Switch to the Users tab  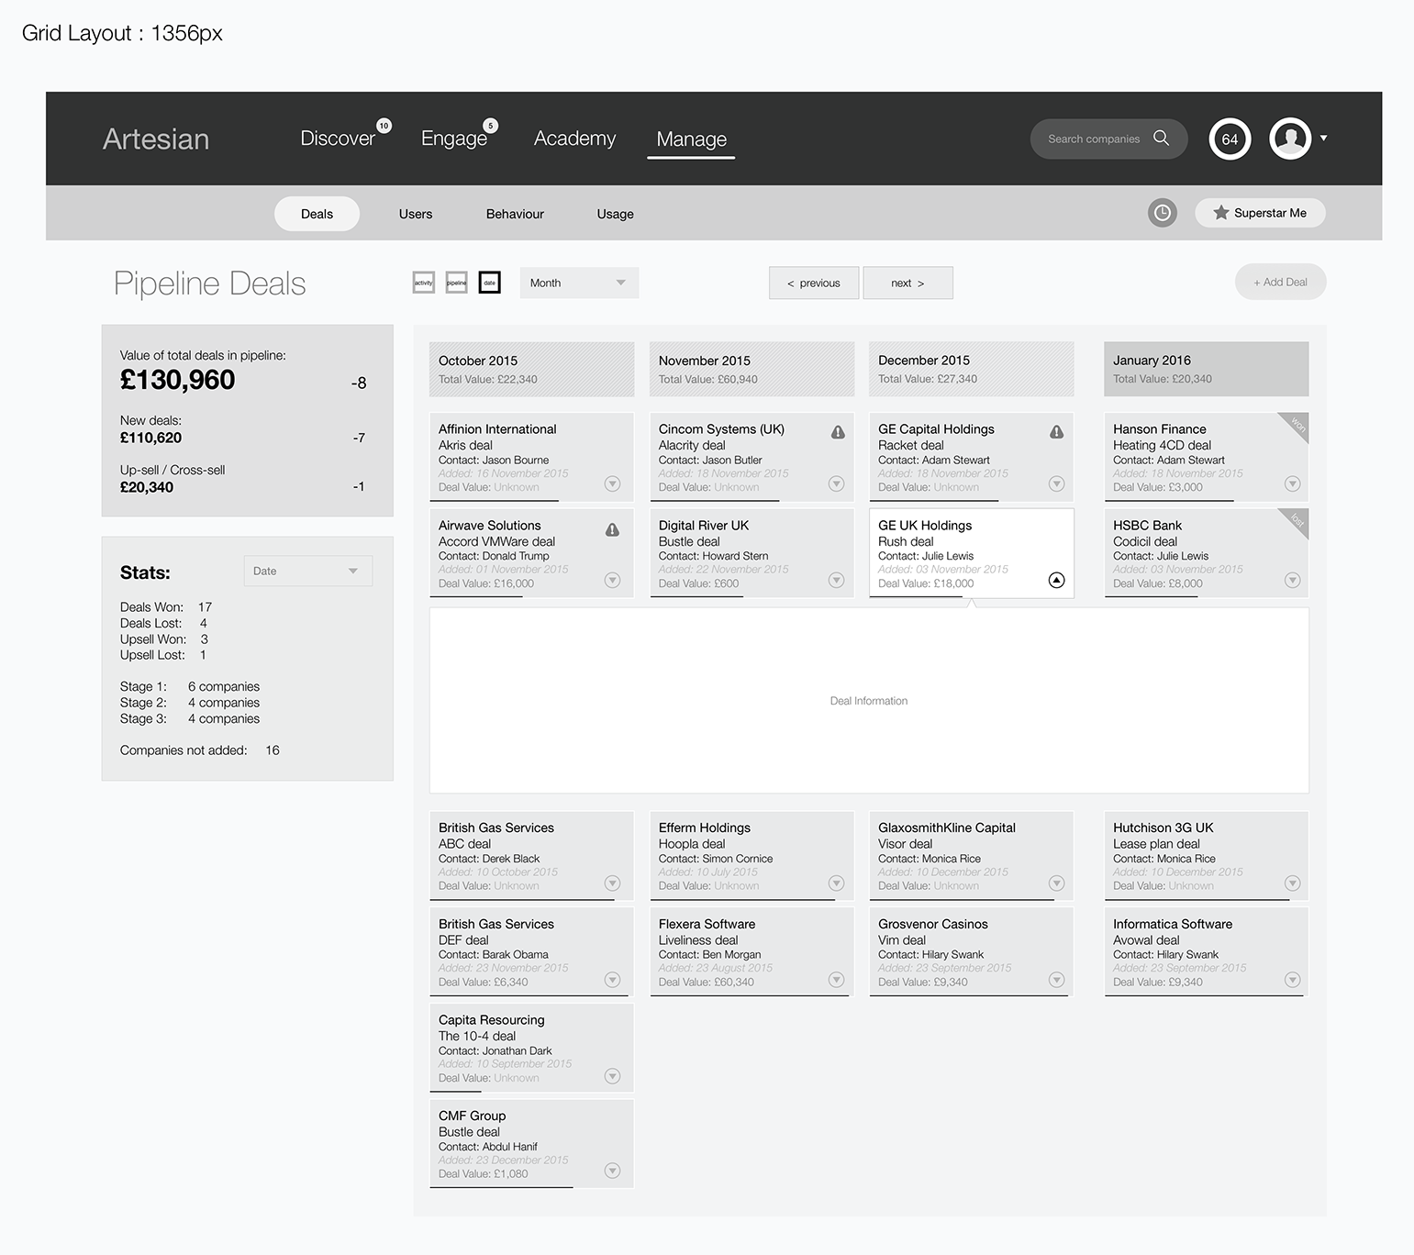415,214
